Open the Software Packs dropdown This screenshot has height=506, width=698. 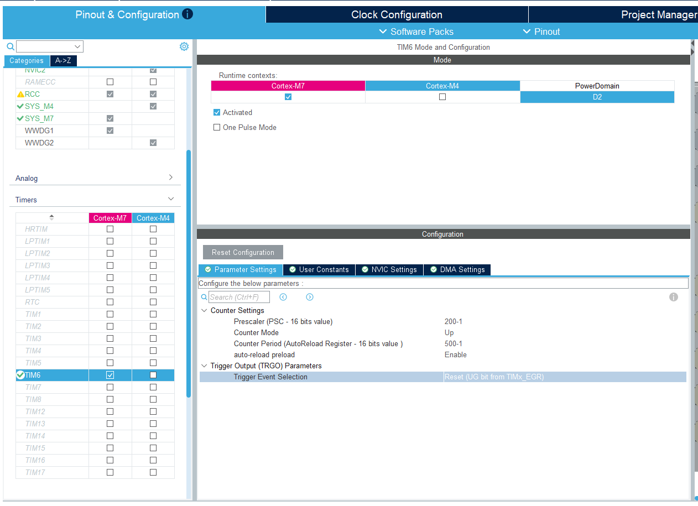[x=416, y=32]
